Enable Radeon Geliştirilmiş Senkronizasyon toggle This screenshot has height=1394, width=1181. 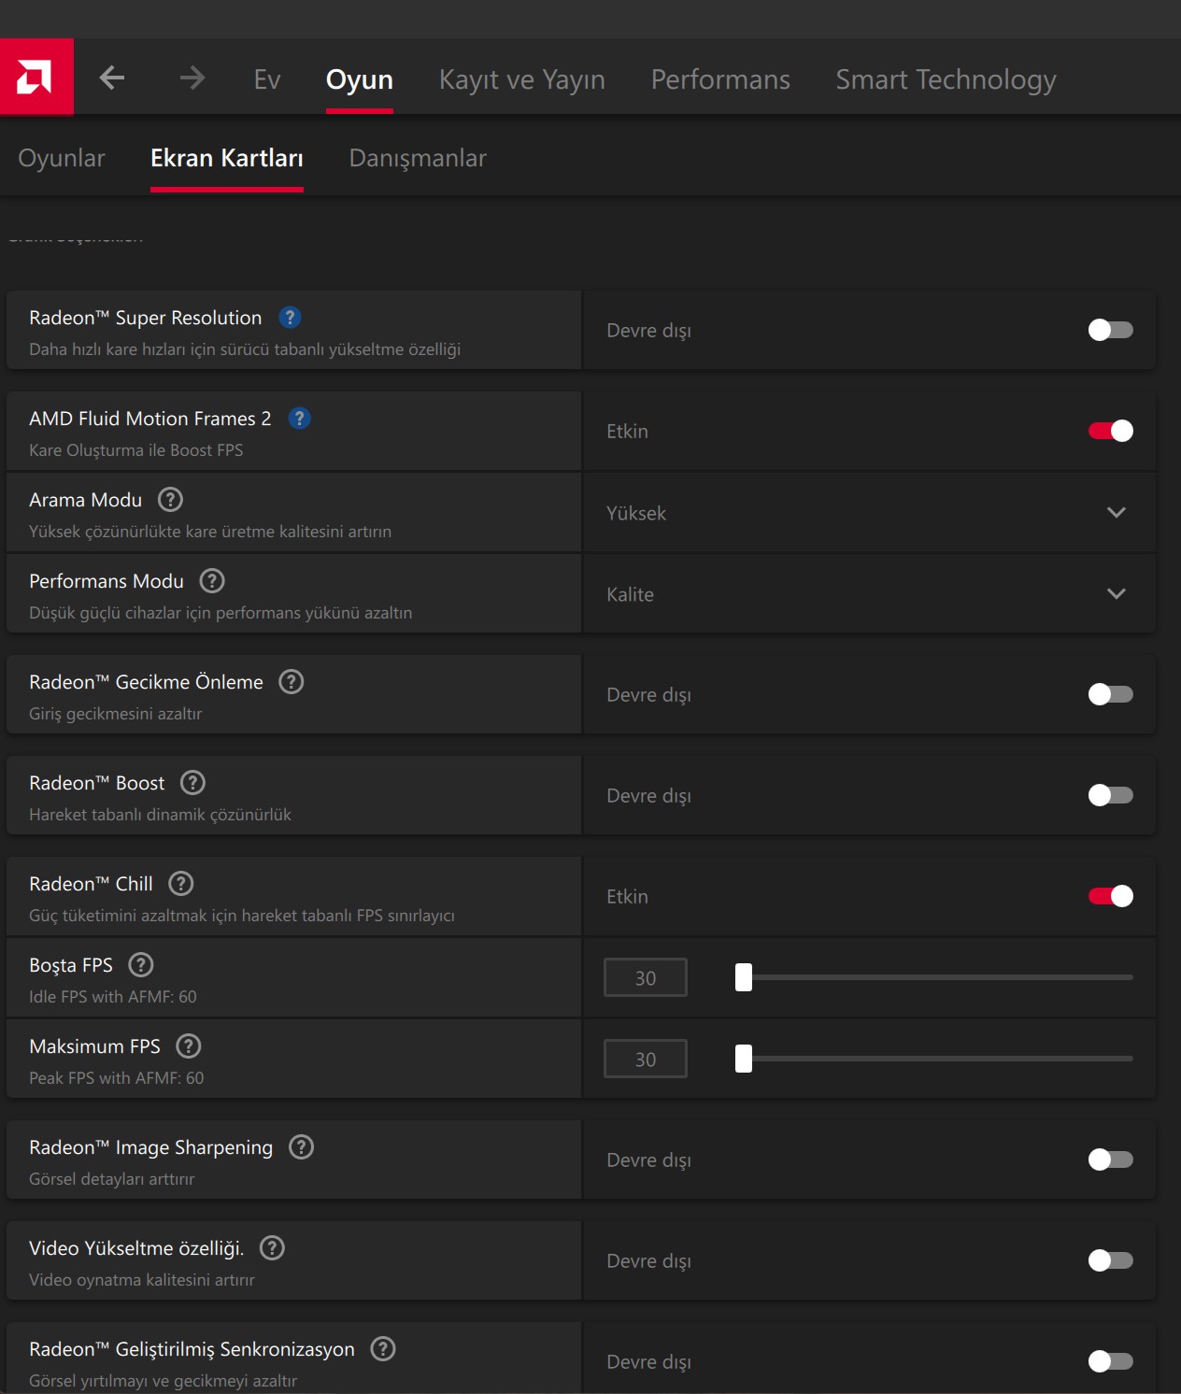pyautogui.click(x=1110, y=1361)
